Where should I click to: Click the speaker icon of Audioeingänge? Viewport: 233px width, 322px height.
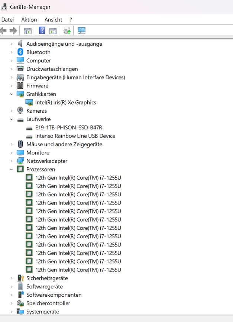20,44
